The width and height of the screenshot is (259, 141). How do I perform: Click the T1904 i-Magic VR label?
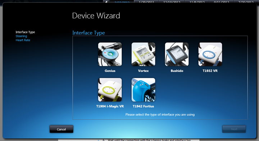(110, 107)
